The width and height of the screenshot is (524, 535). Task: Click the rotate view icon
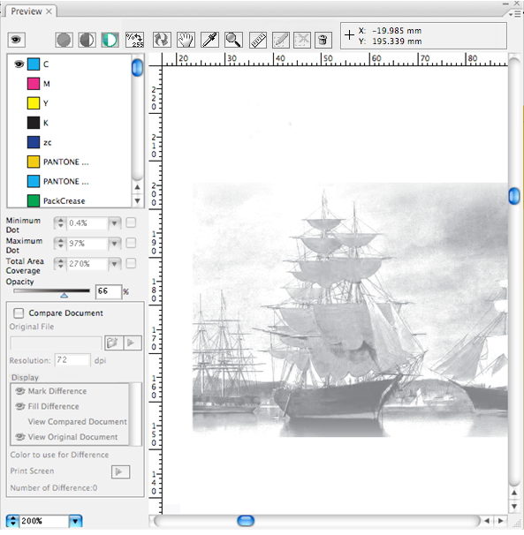pyautogui.click(x=162, y=40)
